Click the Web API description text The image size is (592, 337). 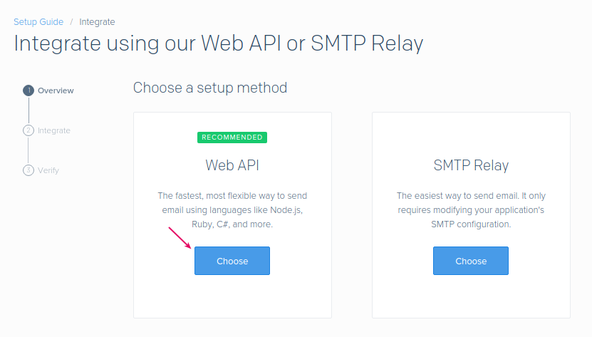(232, 209)
